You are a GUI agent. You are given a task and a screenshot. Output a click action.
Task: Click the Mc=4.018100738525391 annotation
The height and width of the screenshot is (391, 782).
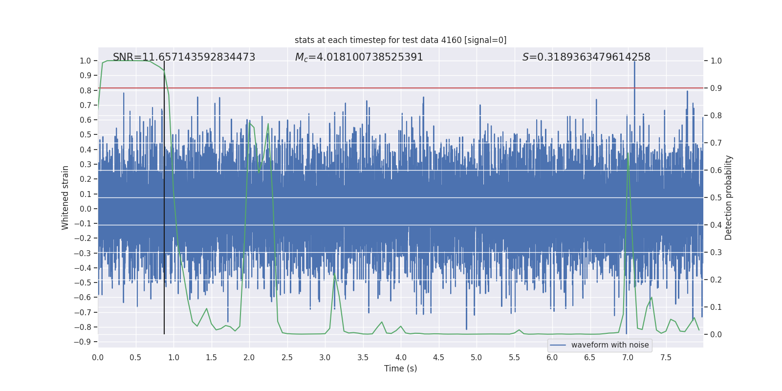click(x=359, y=57)
